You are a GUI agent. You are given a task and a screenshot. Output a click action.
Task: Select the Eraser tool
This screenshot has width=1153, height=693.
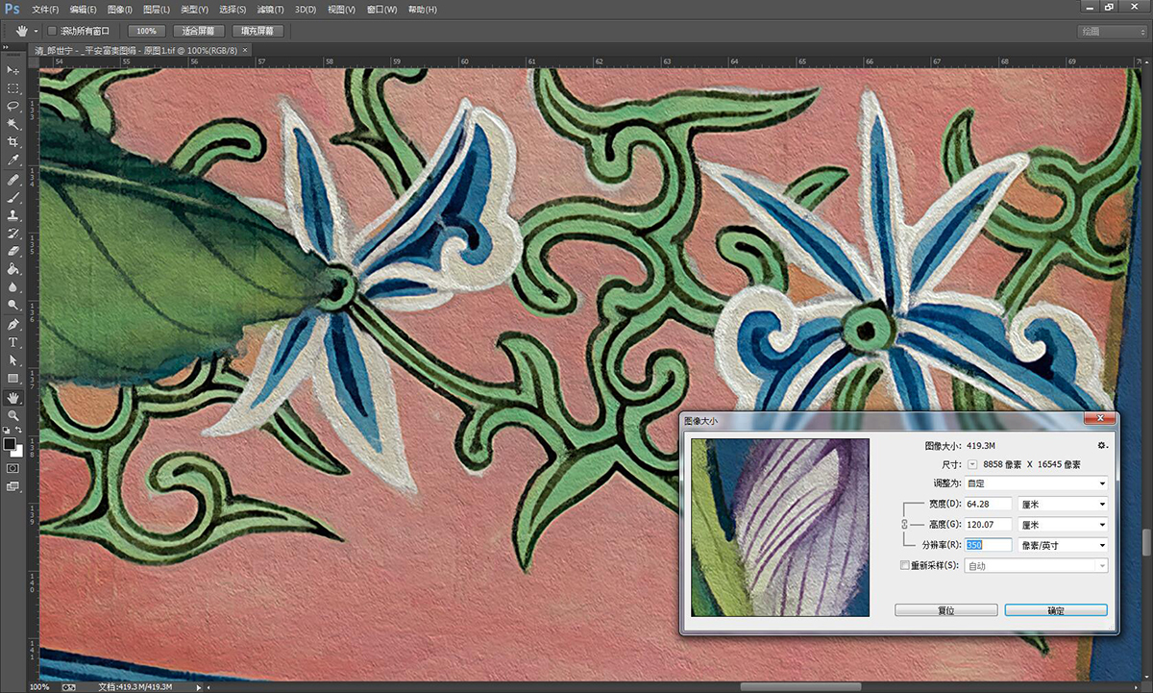[13, 251]
